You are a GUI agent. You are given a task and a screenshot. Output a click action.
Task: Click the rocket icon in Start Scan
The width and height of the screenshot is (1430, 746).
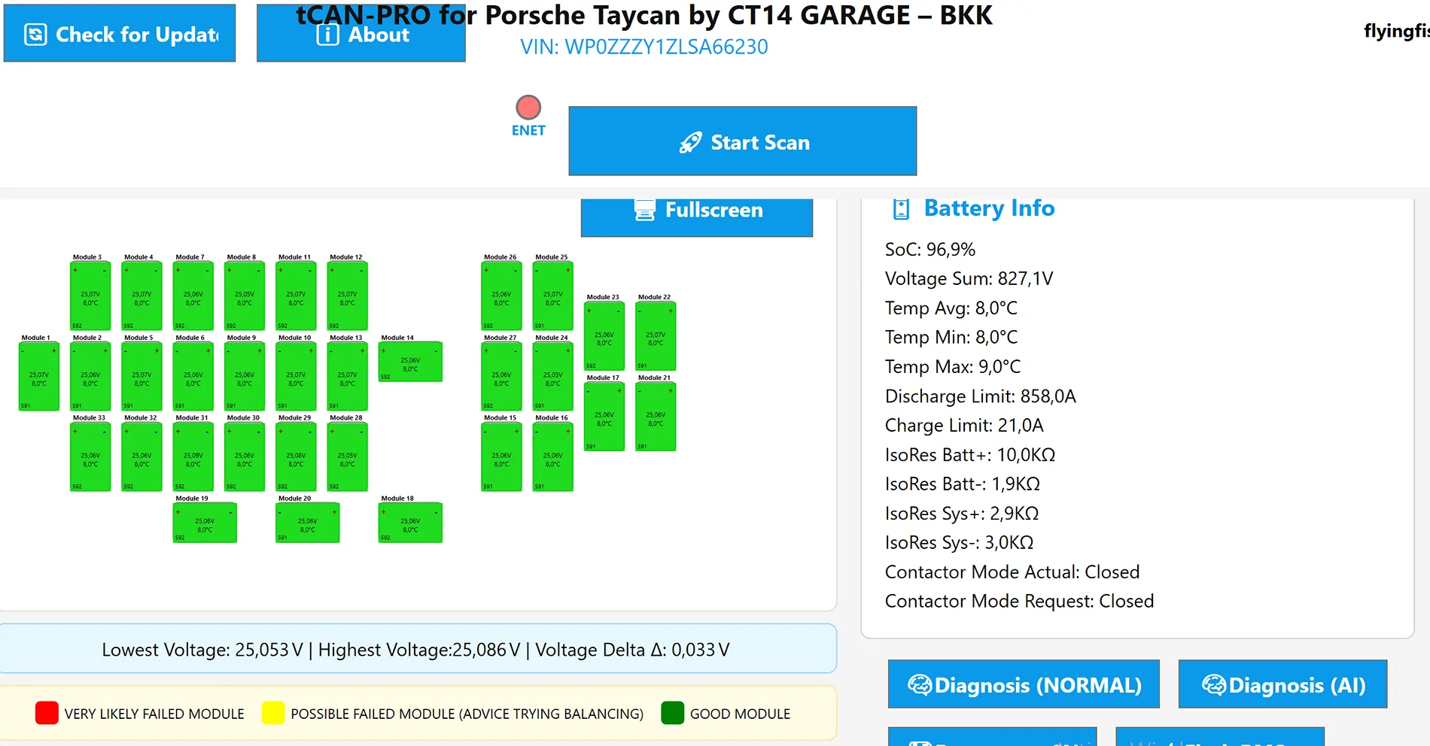click(x=690, y=143)
